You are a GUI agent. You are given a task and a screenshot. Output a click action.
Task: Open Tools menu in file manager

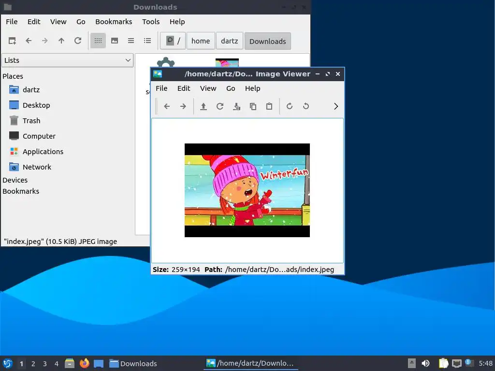151,22
